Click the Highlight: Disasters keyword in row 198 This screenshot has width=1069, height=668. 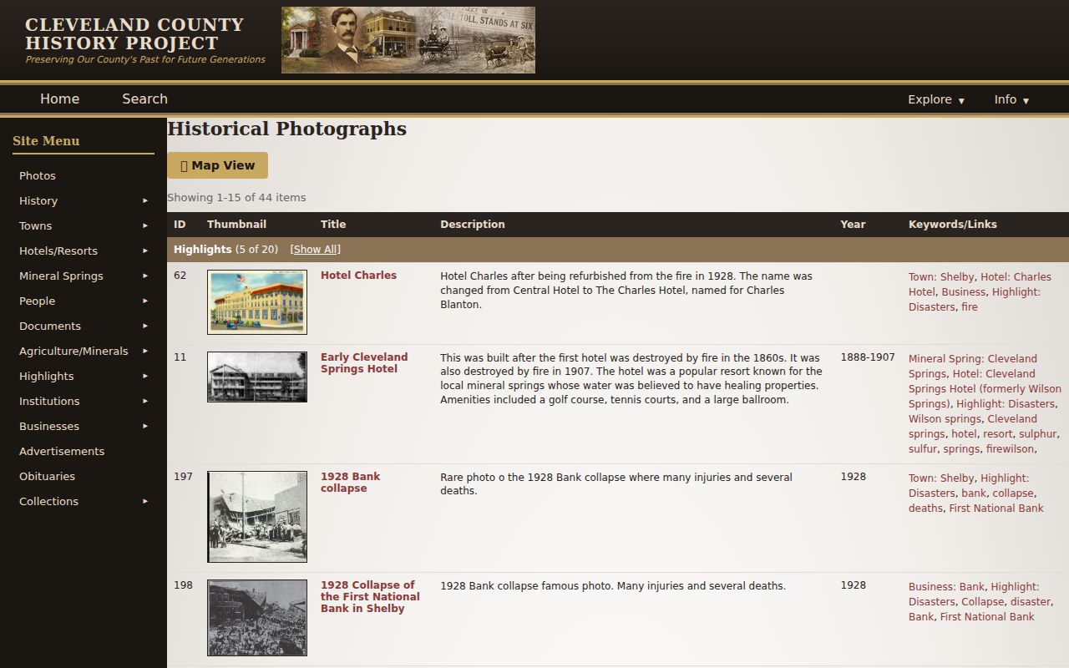(x=974, y=595)
